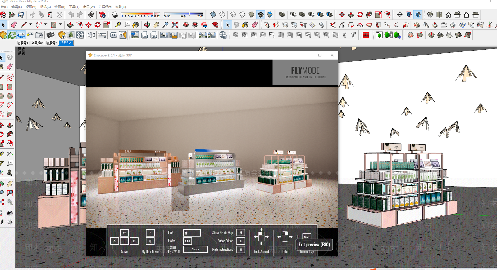Viewport: 497px width, 270px height.
Task: Click the Open file folder icon
Action: click(x=12, y=15)
